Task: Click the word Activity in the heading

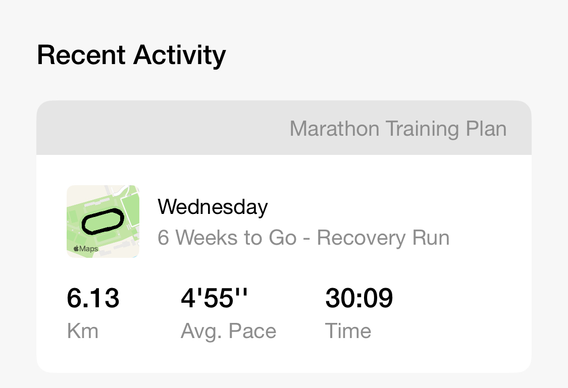Action: (179, 55)
